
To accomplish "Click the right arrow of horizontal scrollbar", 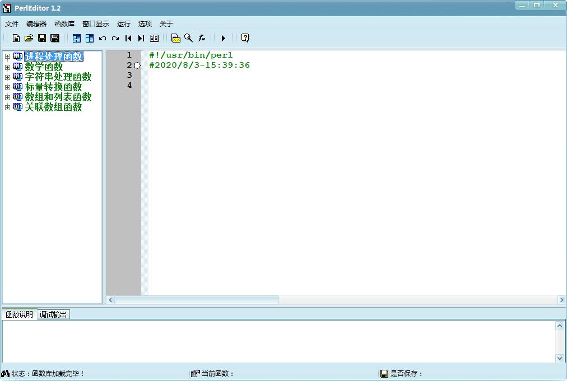I will (x=561, y=300).
